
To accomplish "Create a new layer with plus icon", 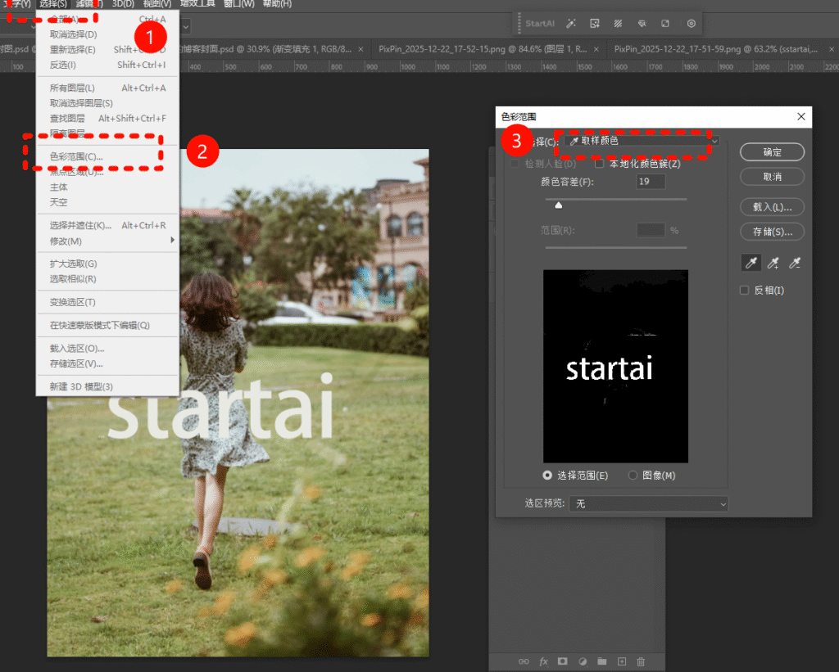I will 621,661.
